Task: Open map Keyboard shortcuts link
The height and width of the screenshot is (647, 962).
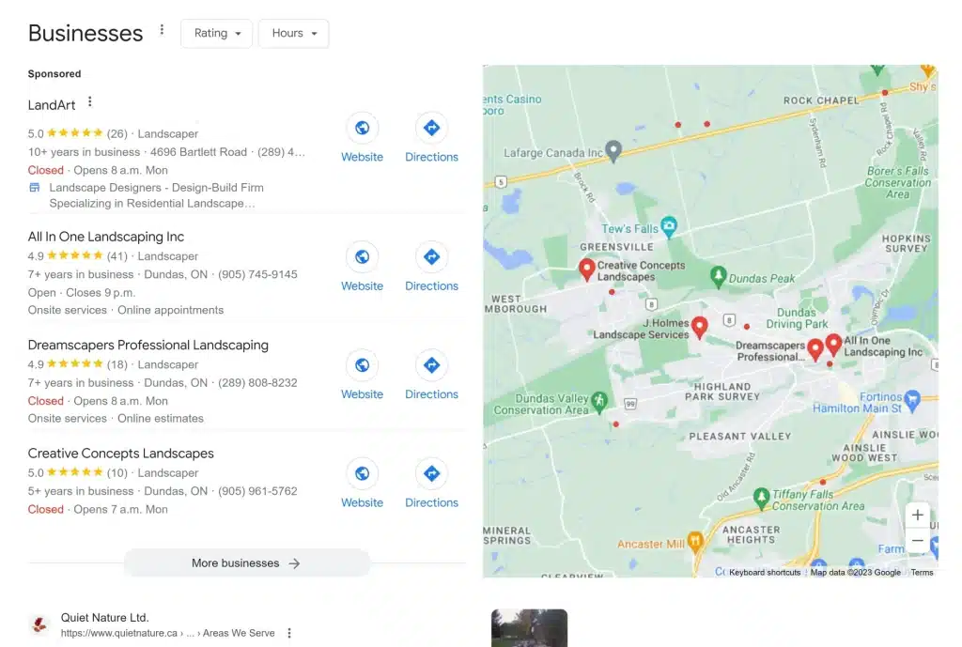Action: tap(765, 572)
